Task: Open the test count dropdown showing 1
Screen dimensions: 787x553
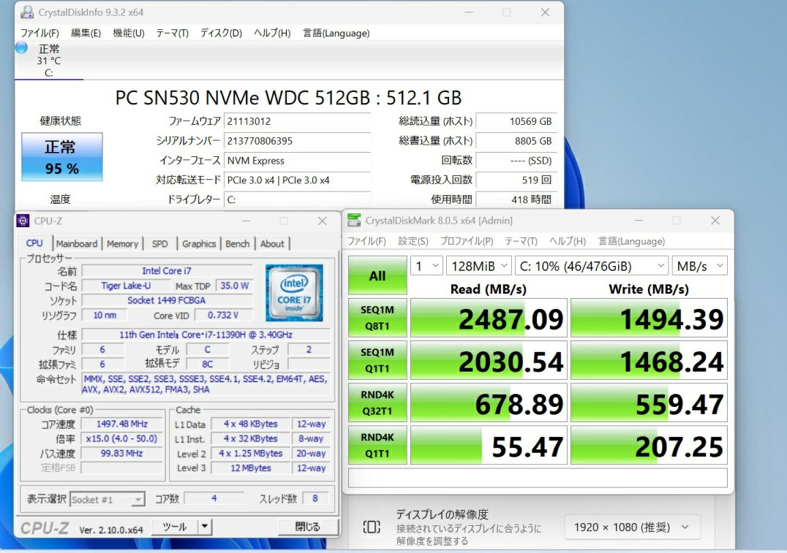Action: [x=426, y=266]
